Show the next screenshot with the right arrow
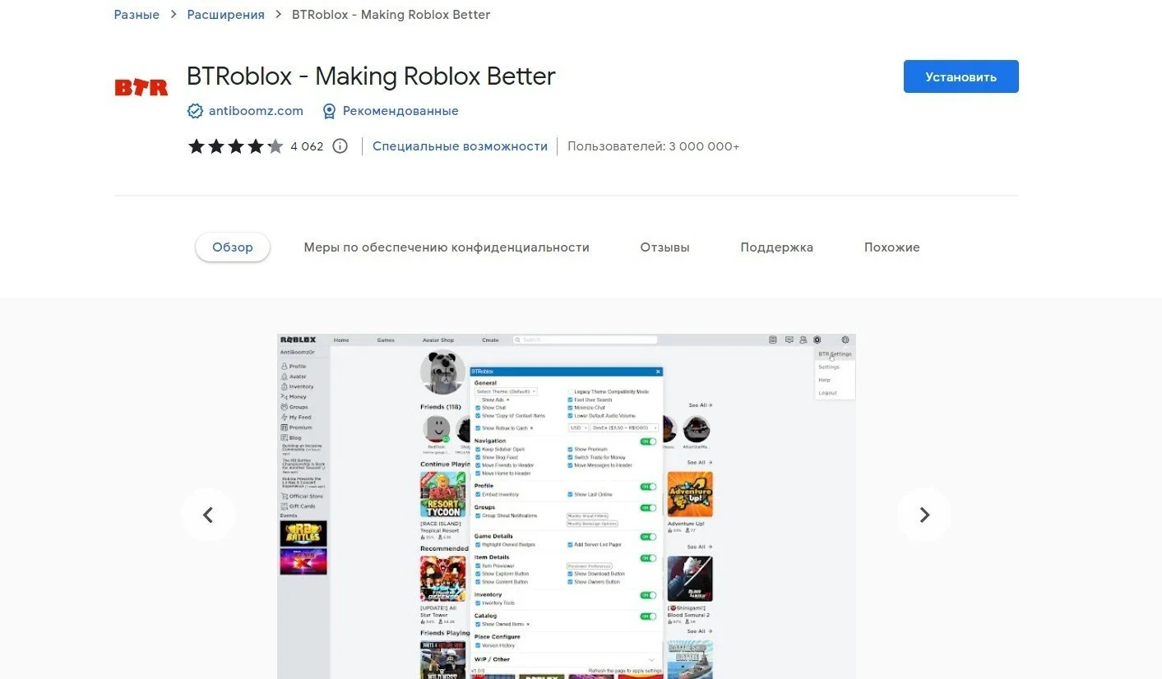The image size is (1162, 679). tap(924, 515)
